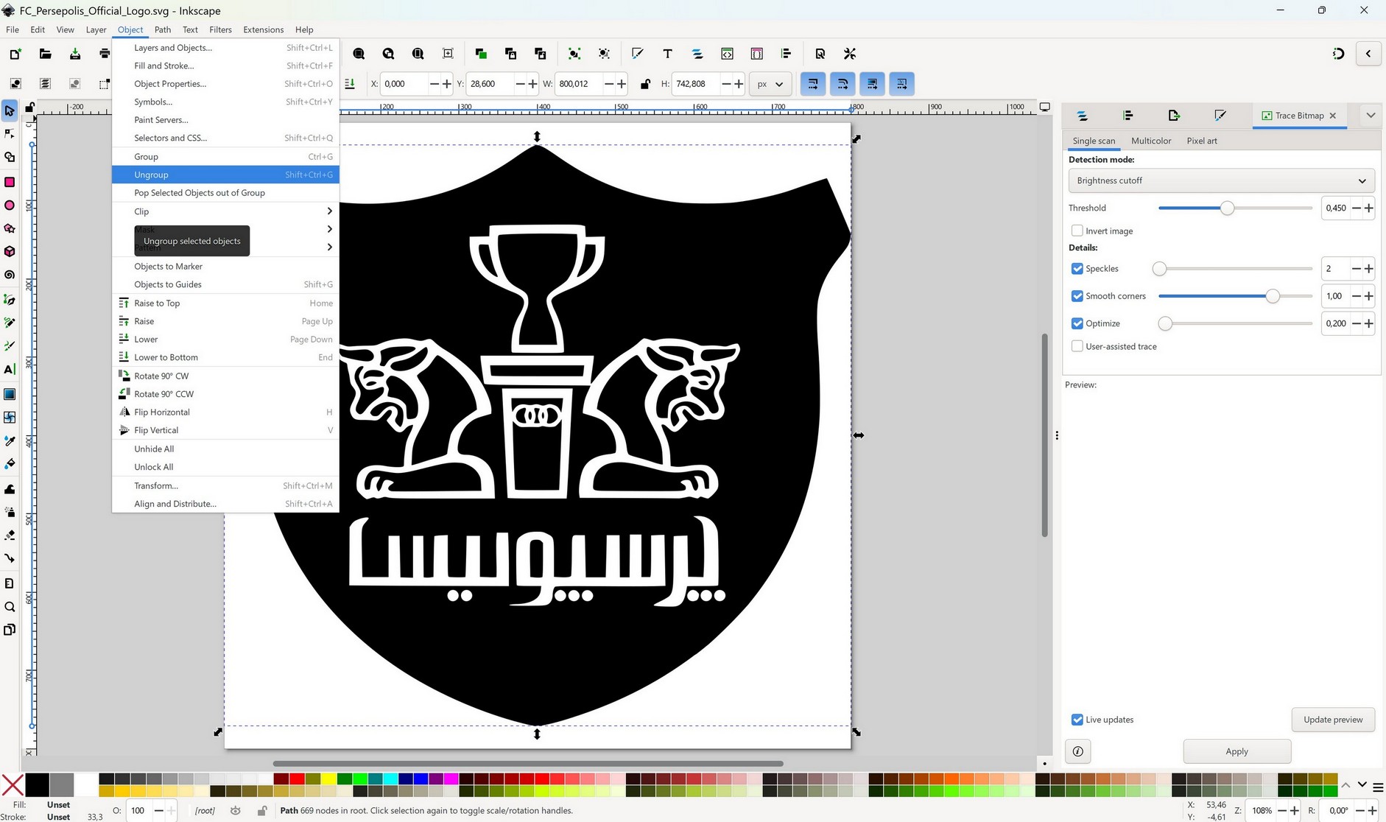Select the Eraser tool
This screenshot has height=822, width=1386.
coord(10,535)
